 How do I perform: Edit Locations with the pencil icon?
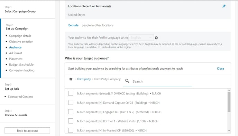click(x=224, y=6)
